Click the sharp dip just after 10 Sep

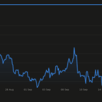86,83
